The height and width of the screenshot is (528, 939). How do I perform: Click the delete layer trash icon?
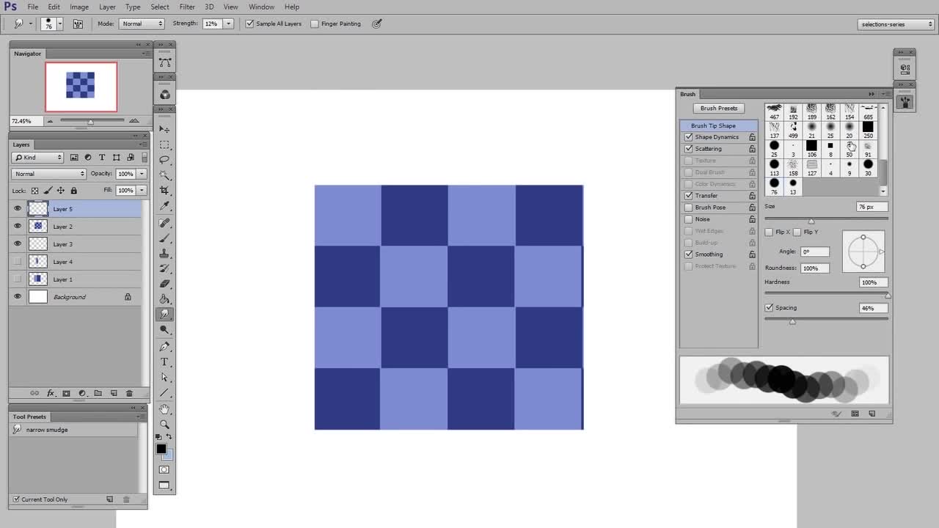pos(130,394)
